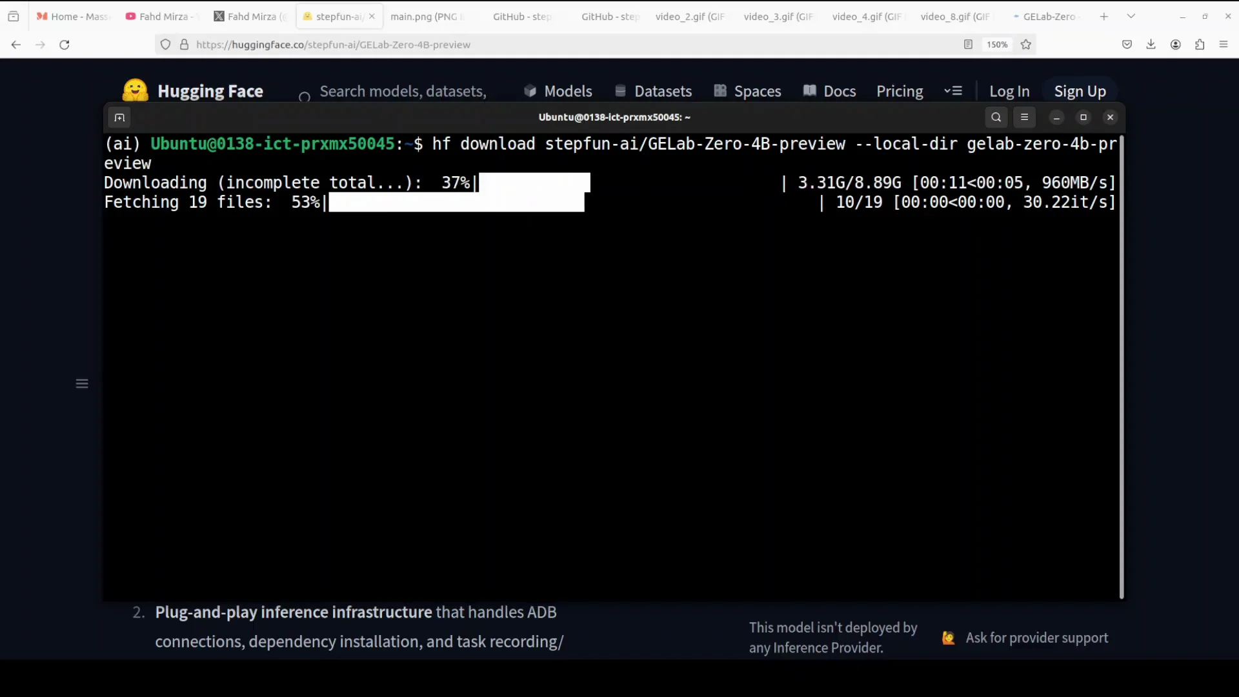Open a new terminal tab
Screen dimensions: 1239x697
[119, 117]
